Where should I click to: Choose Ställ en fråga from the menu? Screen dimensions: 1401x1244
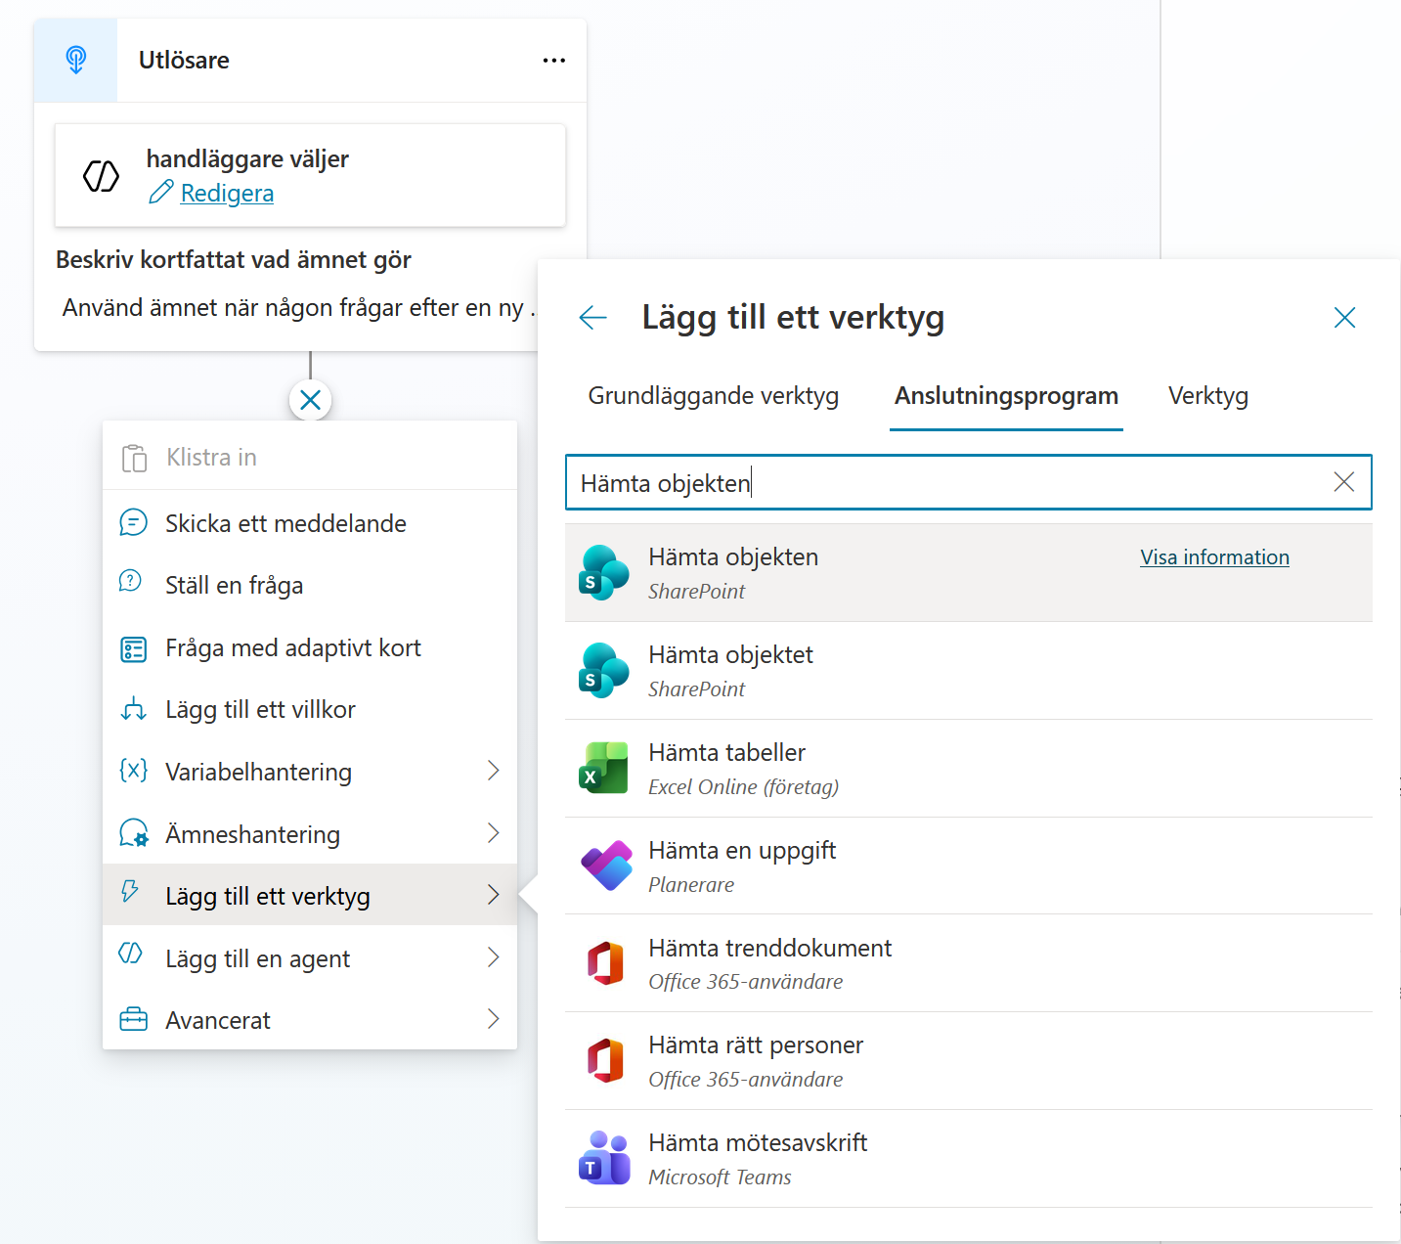coord(310,585)
